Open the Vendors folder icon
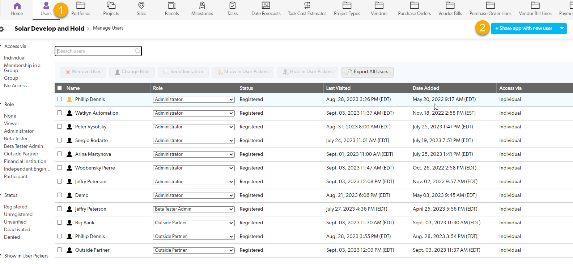Image resolution: width=573 pixels, height=264 pixels. click(379, 5)
